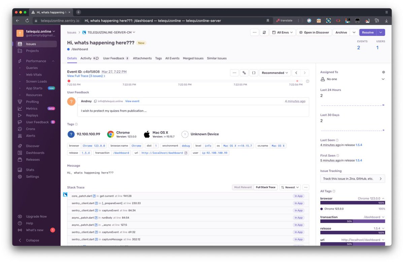404x262 pixels.
Task: Click the timeline help question icon
Action: pos(307,81)
